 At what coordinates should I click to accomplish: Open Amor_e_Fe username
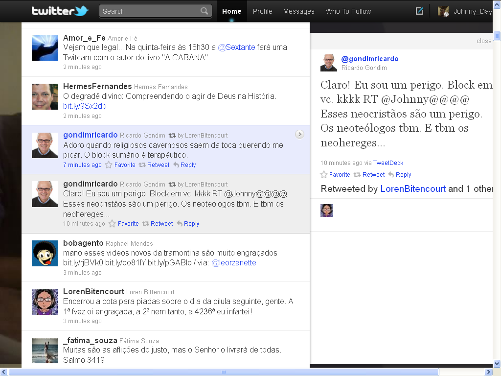[x=84, y=38]
